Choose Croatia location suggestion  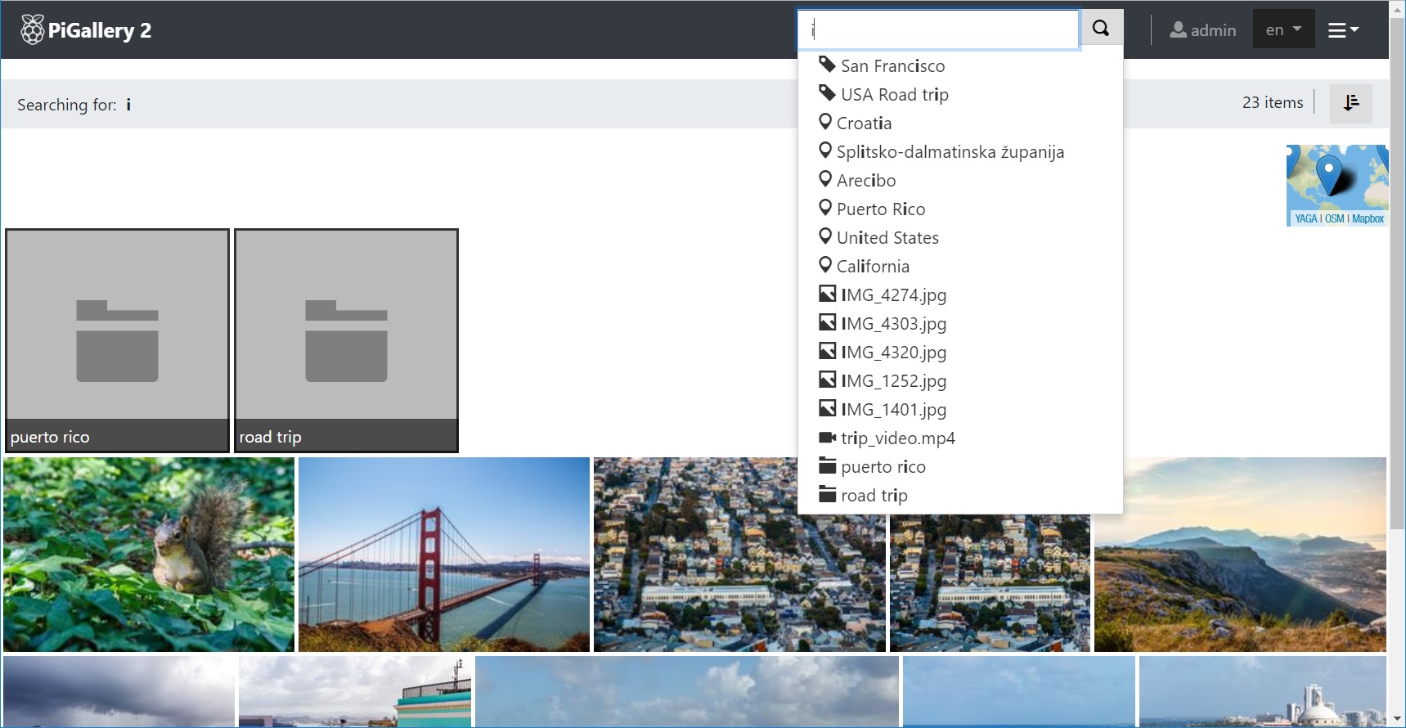tap(864, 124)
